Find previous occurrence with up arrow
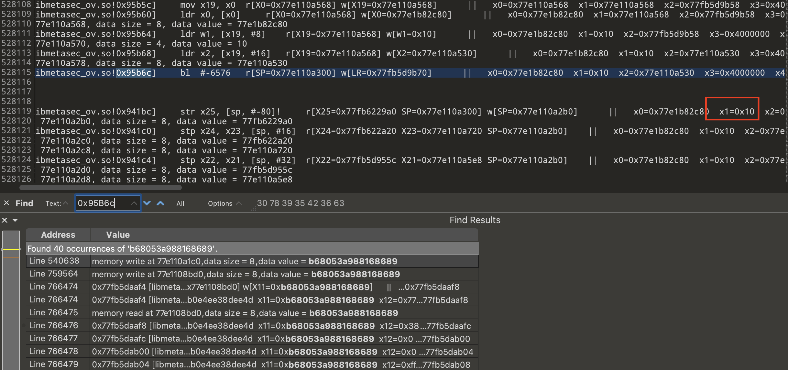The height and width of the screenshot is (370, 788). (x=160, y=203)
